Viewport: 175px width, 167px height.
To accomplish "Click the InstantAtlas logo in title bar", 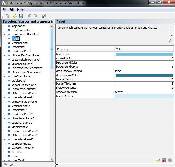I will pyautogui.click(x=3, y=3).
